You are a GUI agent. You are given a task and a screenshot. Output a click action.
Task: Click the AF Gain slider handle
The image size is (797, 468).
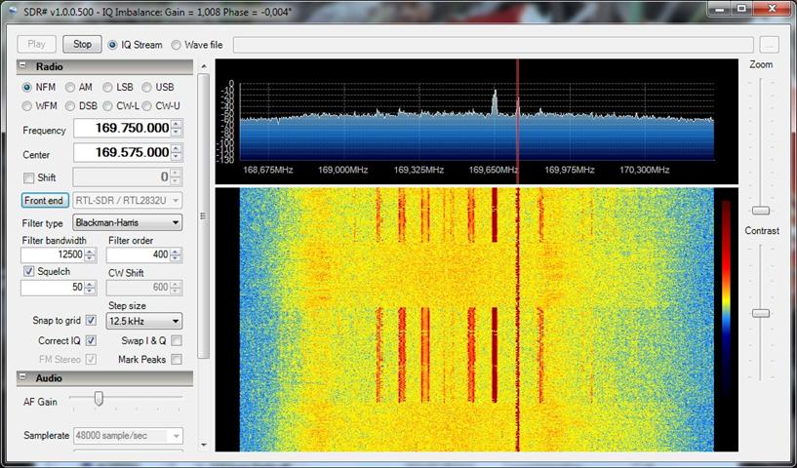[x=99, y=398]
